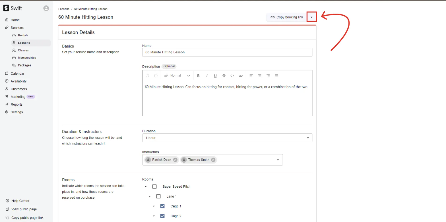
Task: Remove Thomas Smith from instructors
Action: click(213, 160)
